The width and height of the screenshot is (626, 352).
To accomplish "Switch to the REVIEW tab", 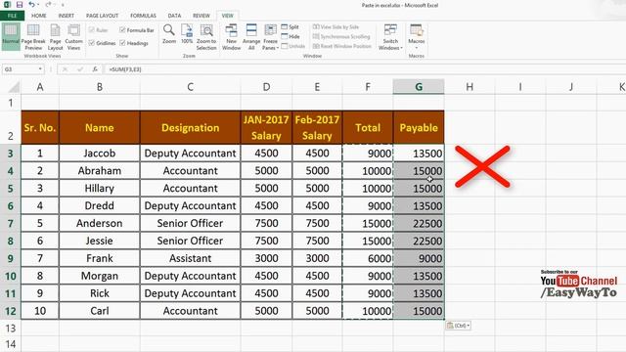I will 201,16.
